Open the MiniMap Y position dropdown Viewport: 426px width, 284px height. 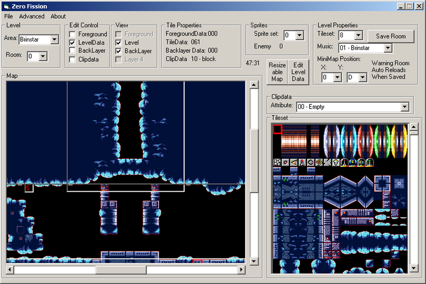(363, 77)
